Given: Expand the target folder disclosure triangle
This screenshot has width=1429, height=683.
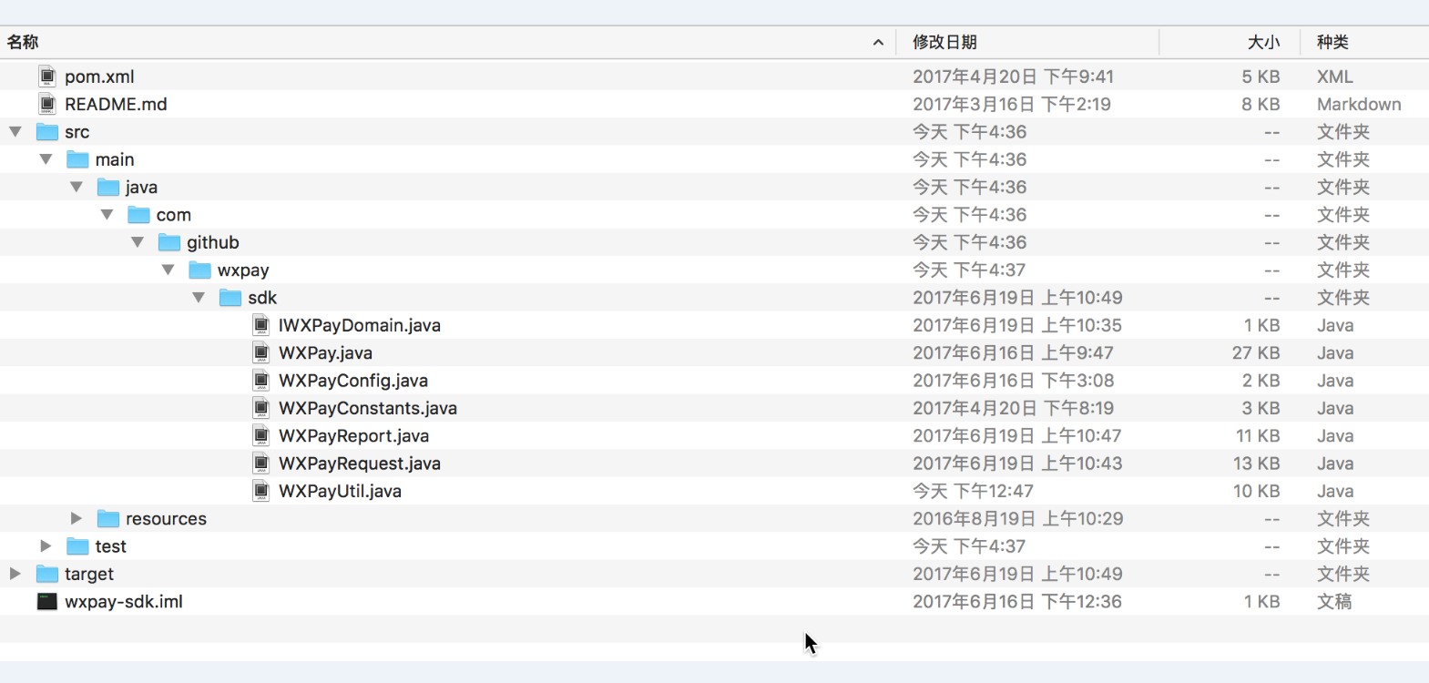Looking at the screenshot, I should [15, 574].
